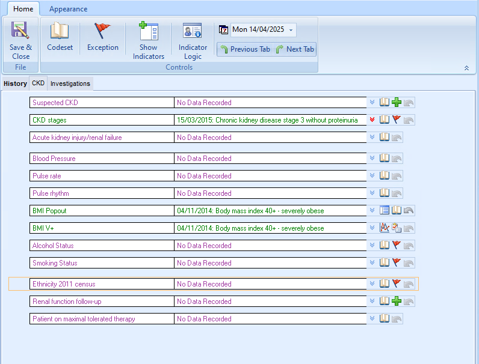Click the calendar icon beside the date
The image size is (479, 364).
(x=224, y=29)
